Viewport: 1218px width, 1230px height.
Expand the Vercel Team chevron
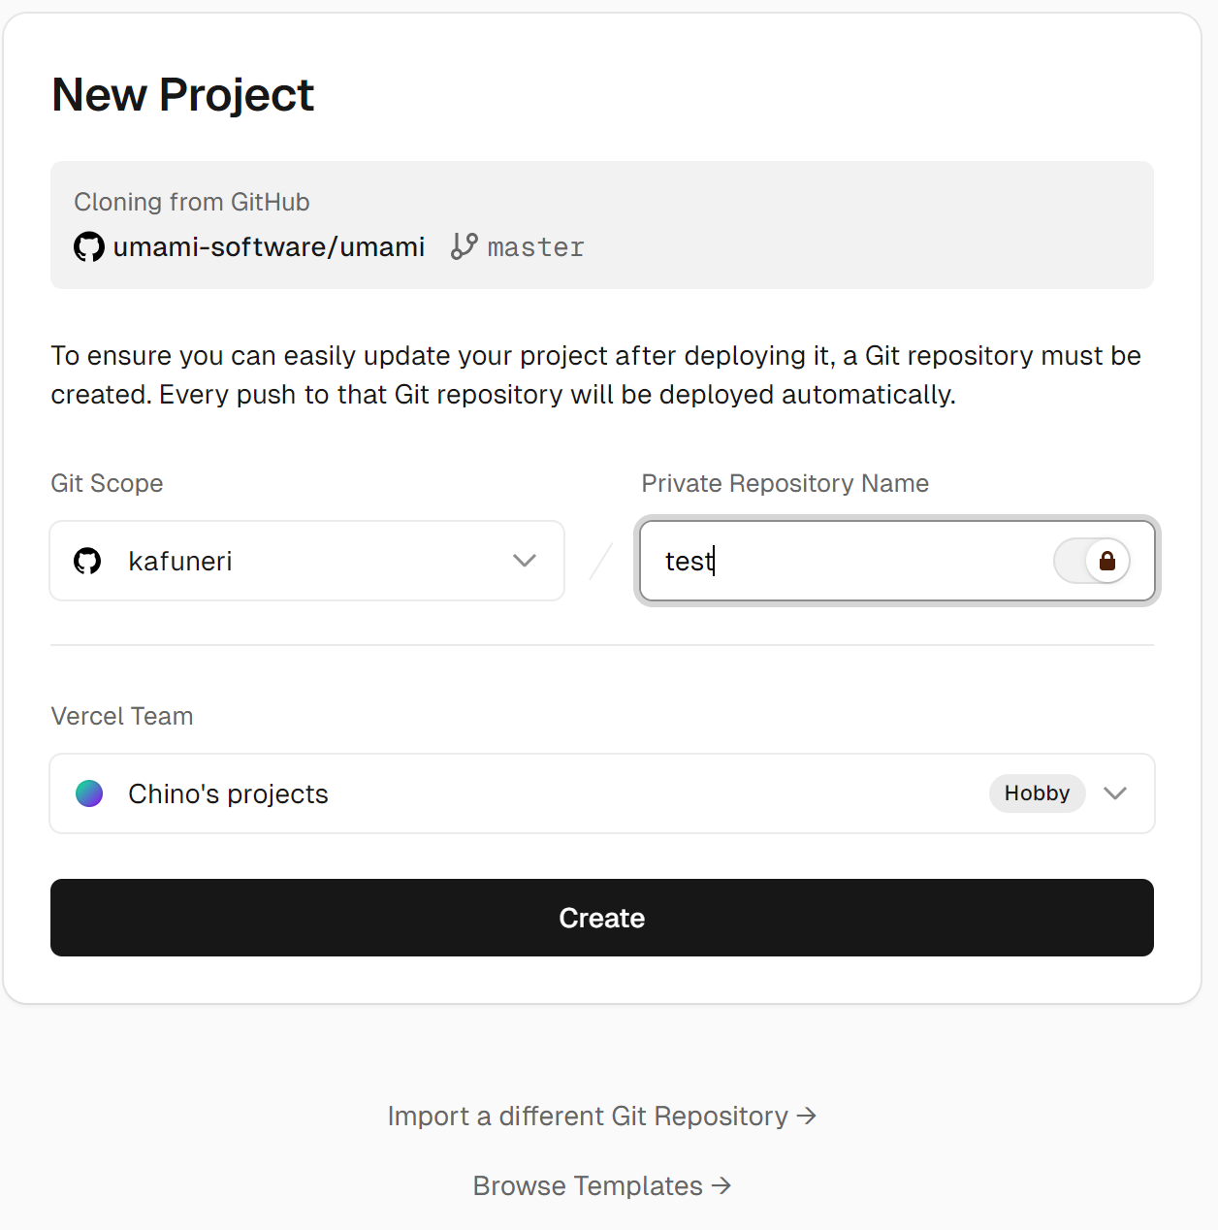tap(1115, 793)
